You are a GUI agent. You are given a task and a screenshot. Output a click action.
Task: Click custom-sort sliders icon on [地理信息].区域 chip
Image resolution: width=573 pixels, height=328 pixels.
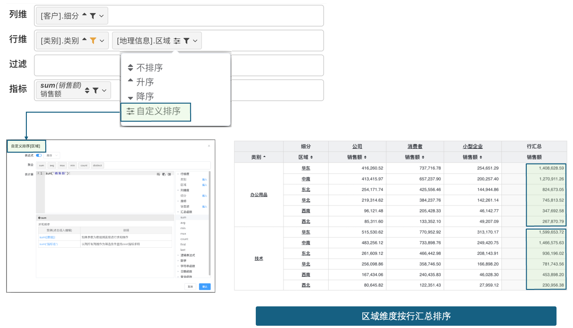pos(177,41)
